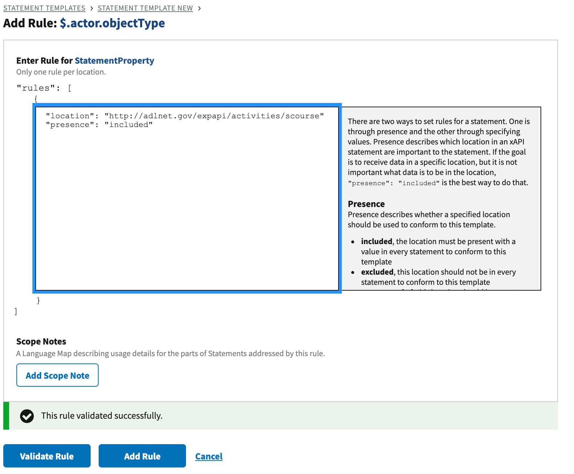
Task: Click the "excluded" bullet in help panel
Action: click(377, 272)
